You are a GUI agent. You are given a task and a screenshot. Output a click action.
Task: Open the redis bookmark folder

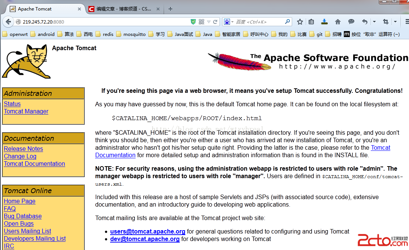tap(104, 34)
